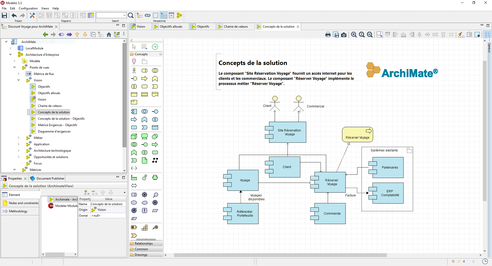Screen dimensions: 492x266
Task: Select the diagram link creation arrow tool
Action: tap(155, 47)
